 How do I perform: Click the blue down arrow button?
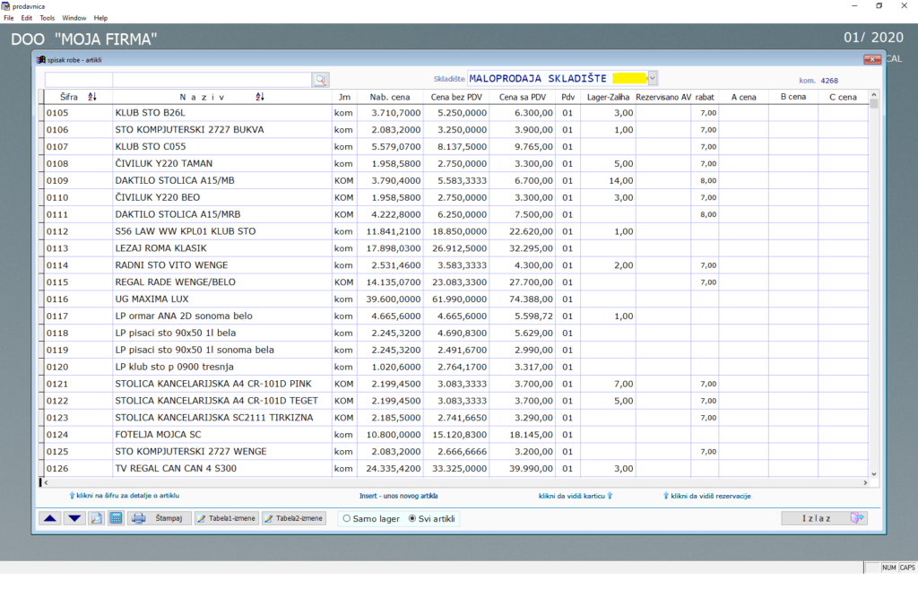[74, 518]
